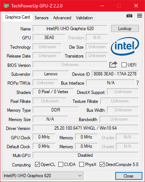The width and height of the screenshot is (145, 182).
Task: Click the BIOS export share icon
Action: [113, 64]
